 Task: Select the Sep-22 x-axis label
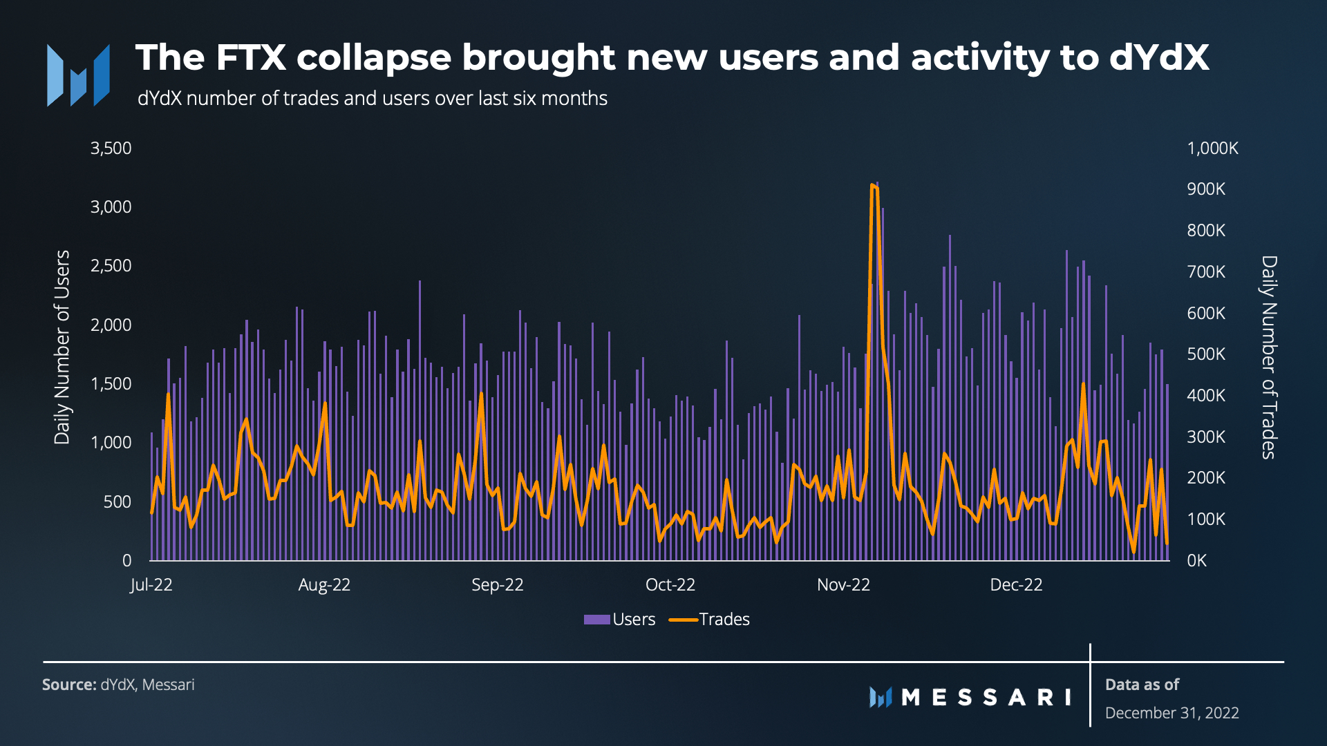[x=498, y=585]
